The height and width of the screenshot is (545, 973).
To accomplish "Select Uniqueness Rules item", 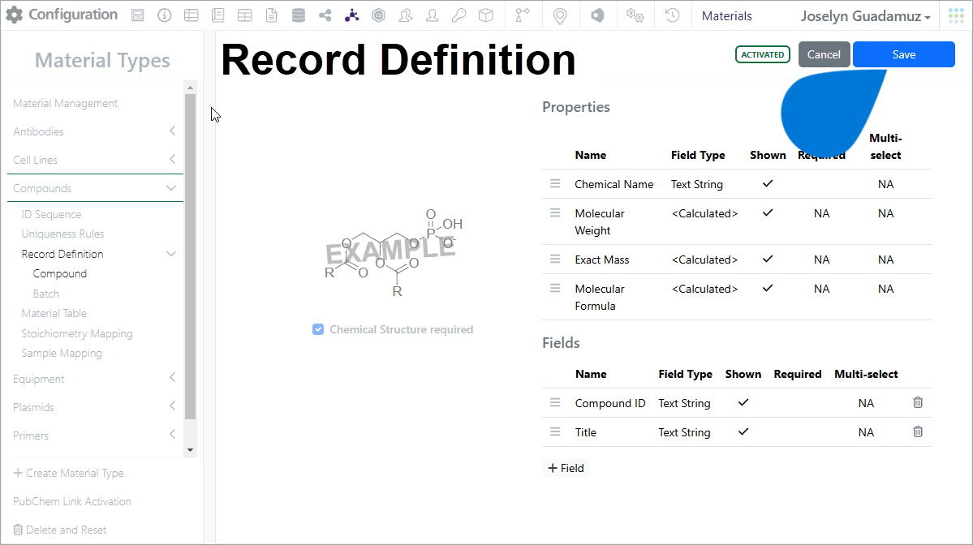I will tap(62, 234).
